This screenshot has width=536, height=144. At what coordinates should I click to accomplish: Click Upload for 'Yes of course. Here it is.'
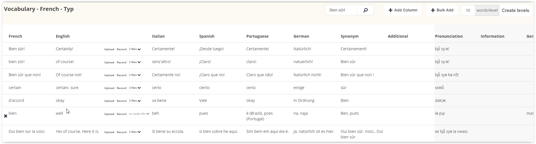pyautogui.click(x=109, y=132)
